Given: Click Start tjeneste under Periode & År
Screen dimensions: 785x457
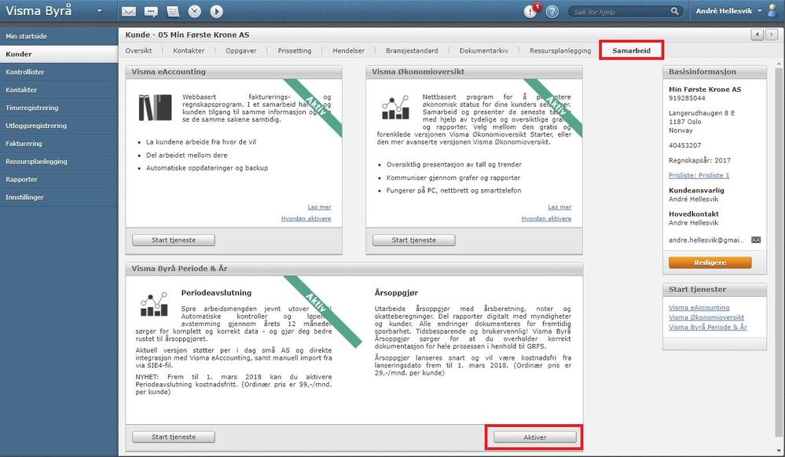Looking at the screenshot, I should [x=173, y=437].
